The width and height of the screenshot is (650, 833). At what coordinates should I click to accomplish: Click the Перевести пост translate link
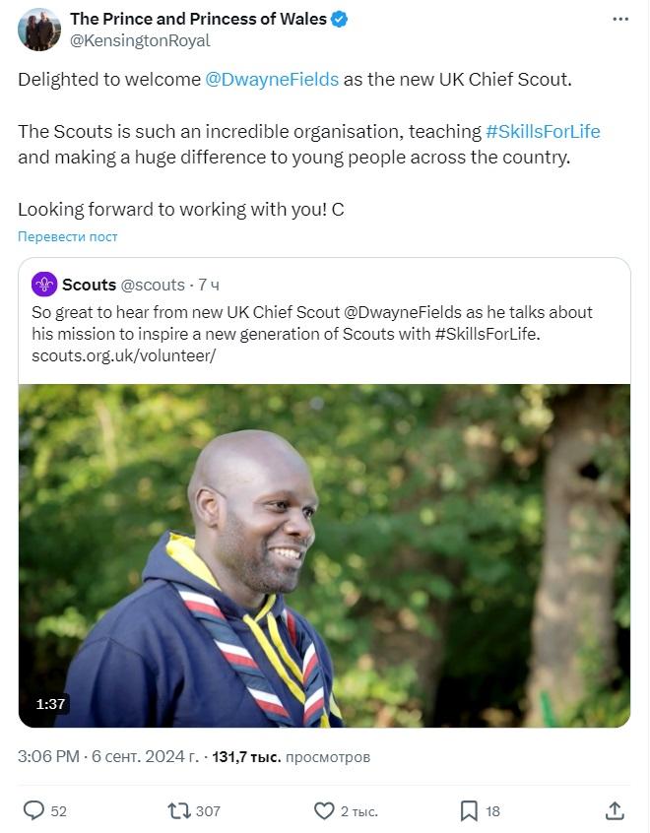point(68,236)
